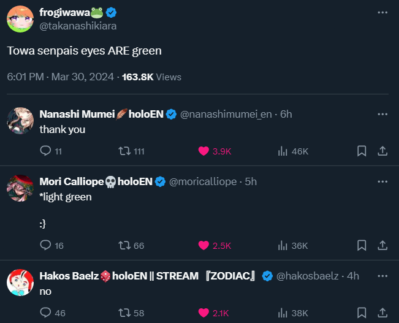Expand more options on Hakos Baelz's reply

(x=383, y=276)
